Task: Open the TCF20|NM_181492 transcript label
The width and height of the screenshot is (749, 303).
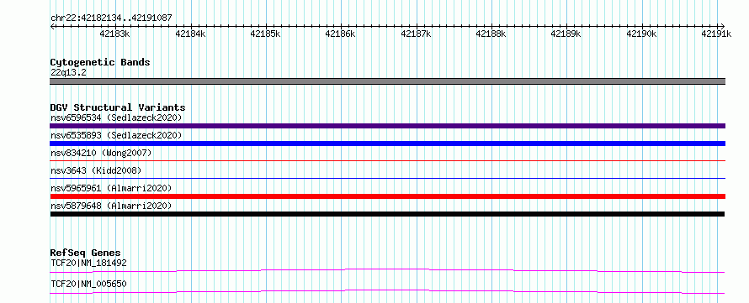Action: (88, 263)
